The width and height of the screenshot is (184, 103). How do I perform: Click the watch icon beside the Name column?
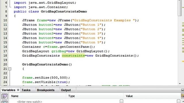5,96
